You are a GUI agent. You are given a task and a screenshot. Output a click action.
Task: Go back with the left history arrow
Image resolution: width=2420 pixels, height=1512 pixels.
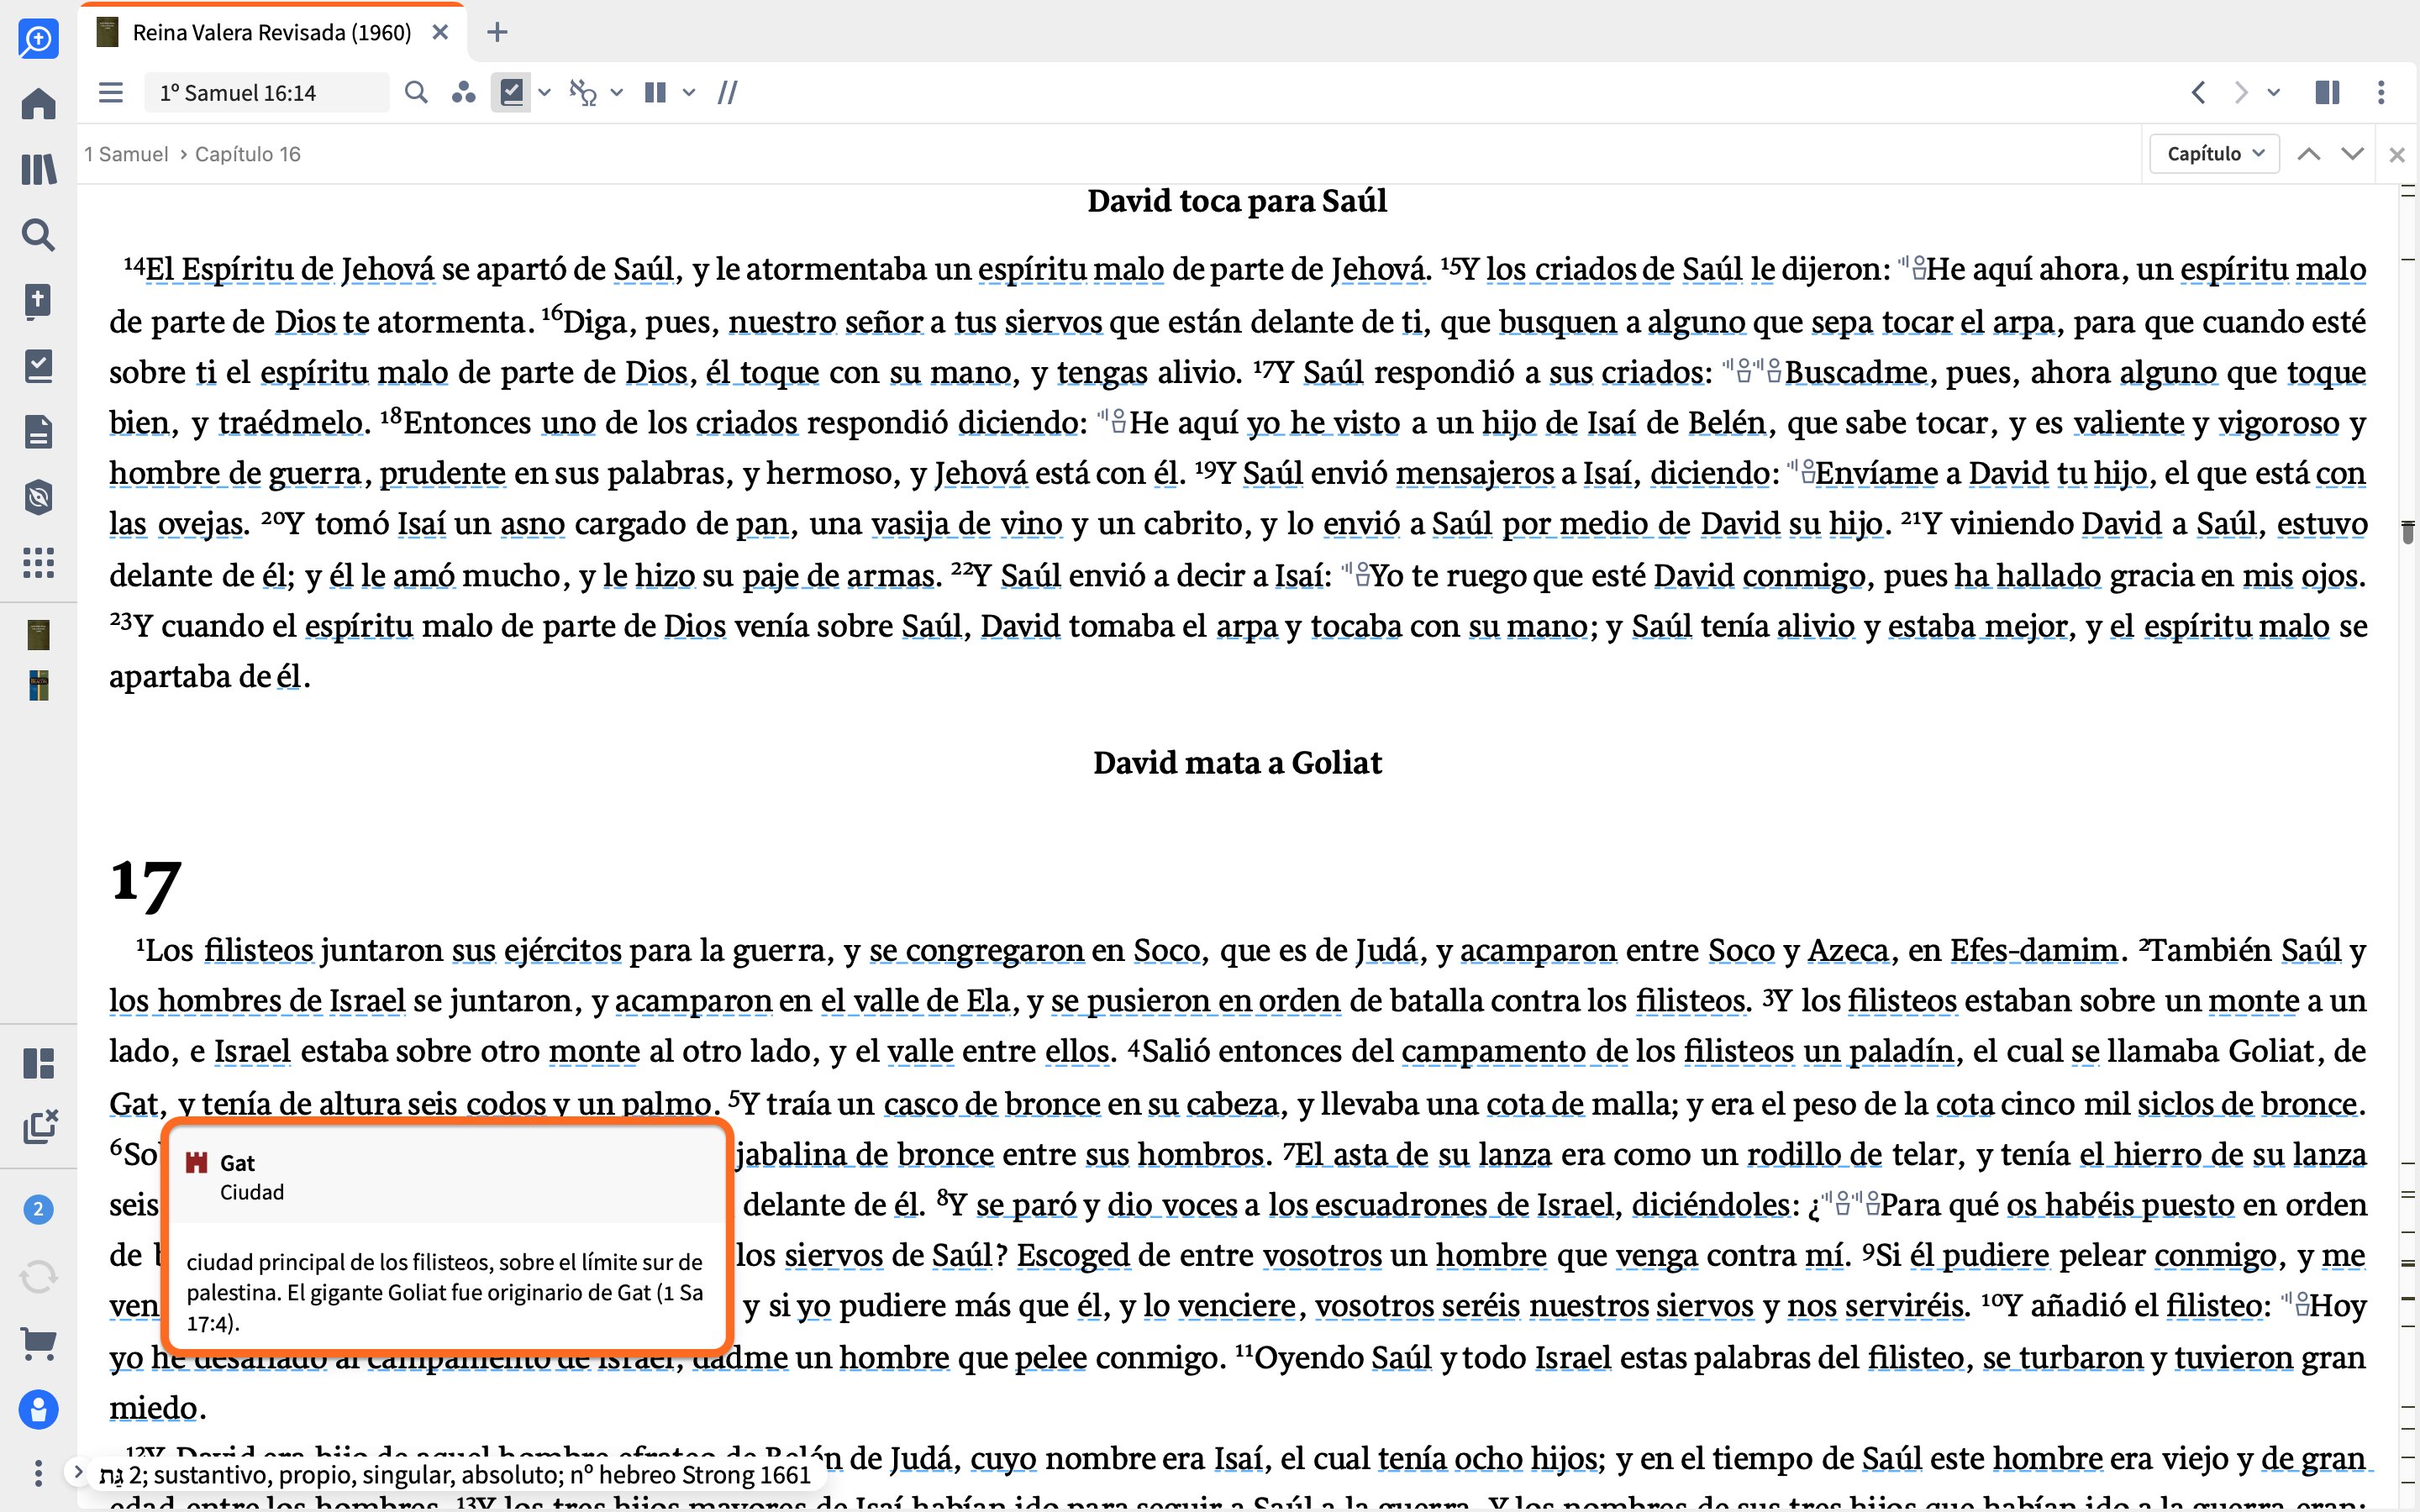pos(2199,93)
